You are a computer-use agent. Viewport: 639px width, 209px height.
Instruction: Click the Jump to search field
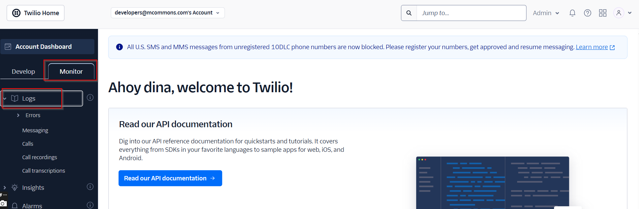[471, 13]
